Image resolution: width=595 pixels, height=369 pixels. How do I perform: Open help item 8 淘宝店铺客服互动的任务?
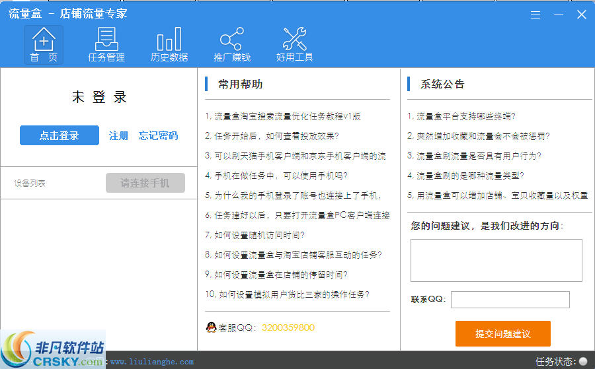click(294, 255)
